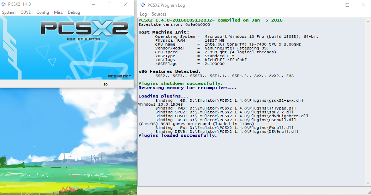Open the Misc menu
The height and width of the screenshot is (195, 371).
coord(58,12)
